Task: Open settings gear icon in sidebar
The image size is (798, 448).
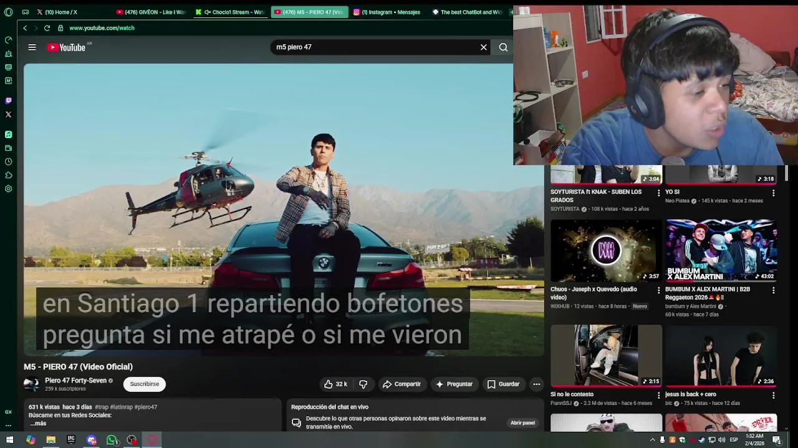Action: 8,189
